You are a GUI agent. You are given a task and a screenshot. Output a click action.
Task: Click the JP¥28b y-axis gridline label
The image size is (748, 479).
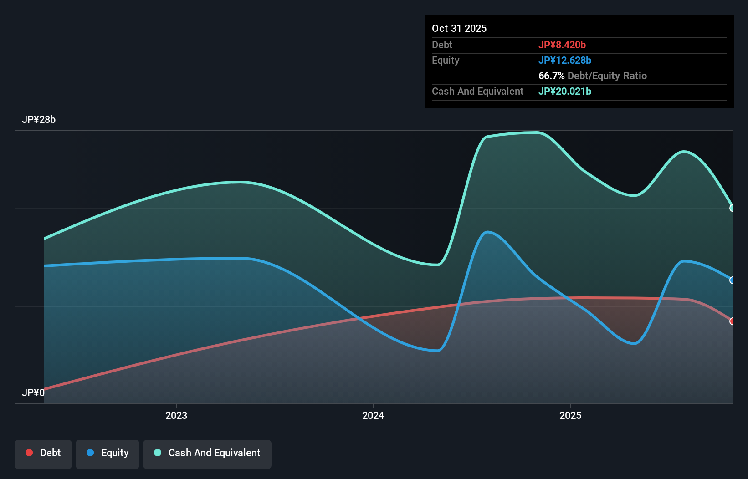39,120
